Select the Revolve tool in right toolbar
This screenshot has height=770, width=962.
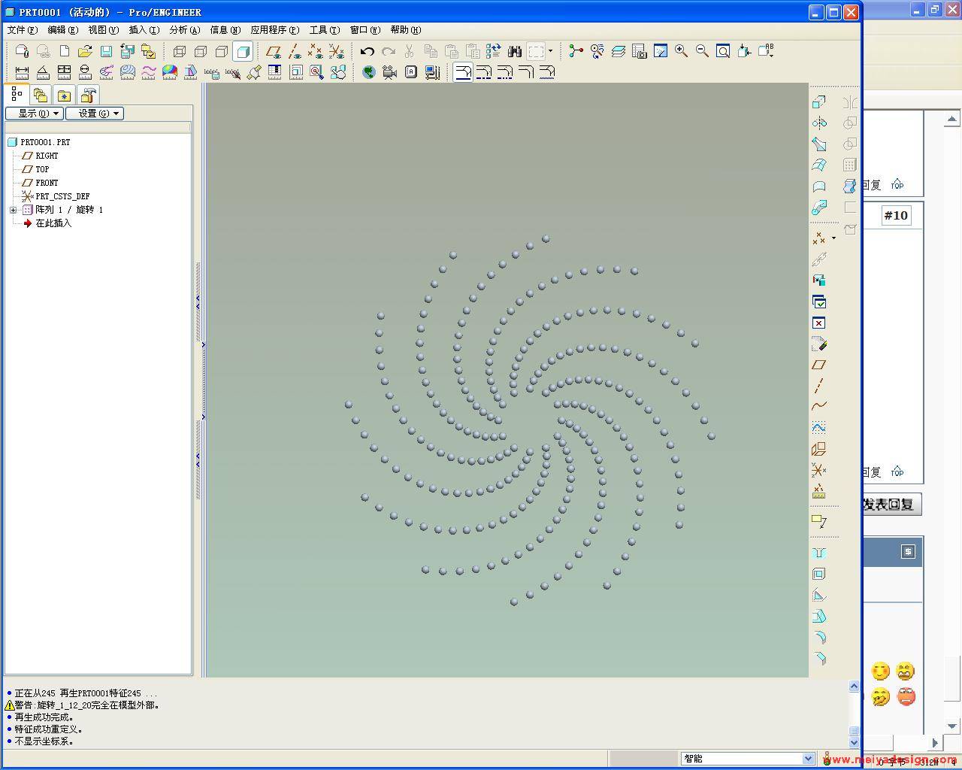(819, 123)
